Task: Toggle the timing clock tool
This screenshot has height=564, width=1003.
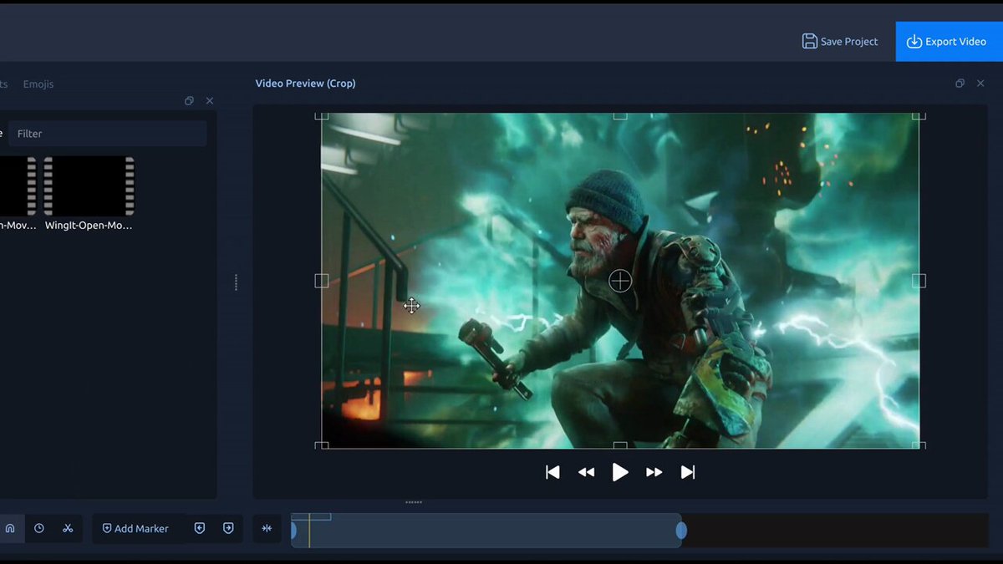Action: [x=39, y=528]
